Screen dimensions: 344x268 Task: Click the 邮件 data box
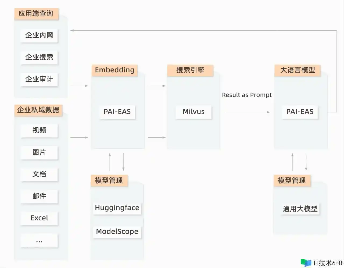tap(39, 196)
